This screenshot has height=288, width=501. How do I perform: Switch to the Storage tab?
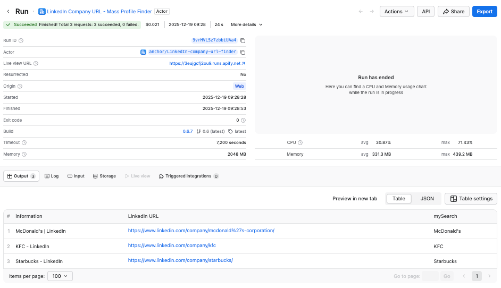(x=104, y=176)
